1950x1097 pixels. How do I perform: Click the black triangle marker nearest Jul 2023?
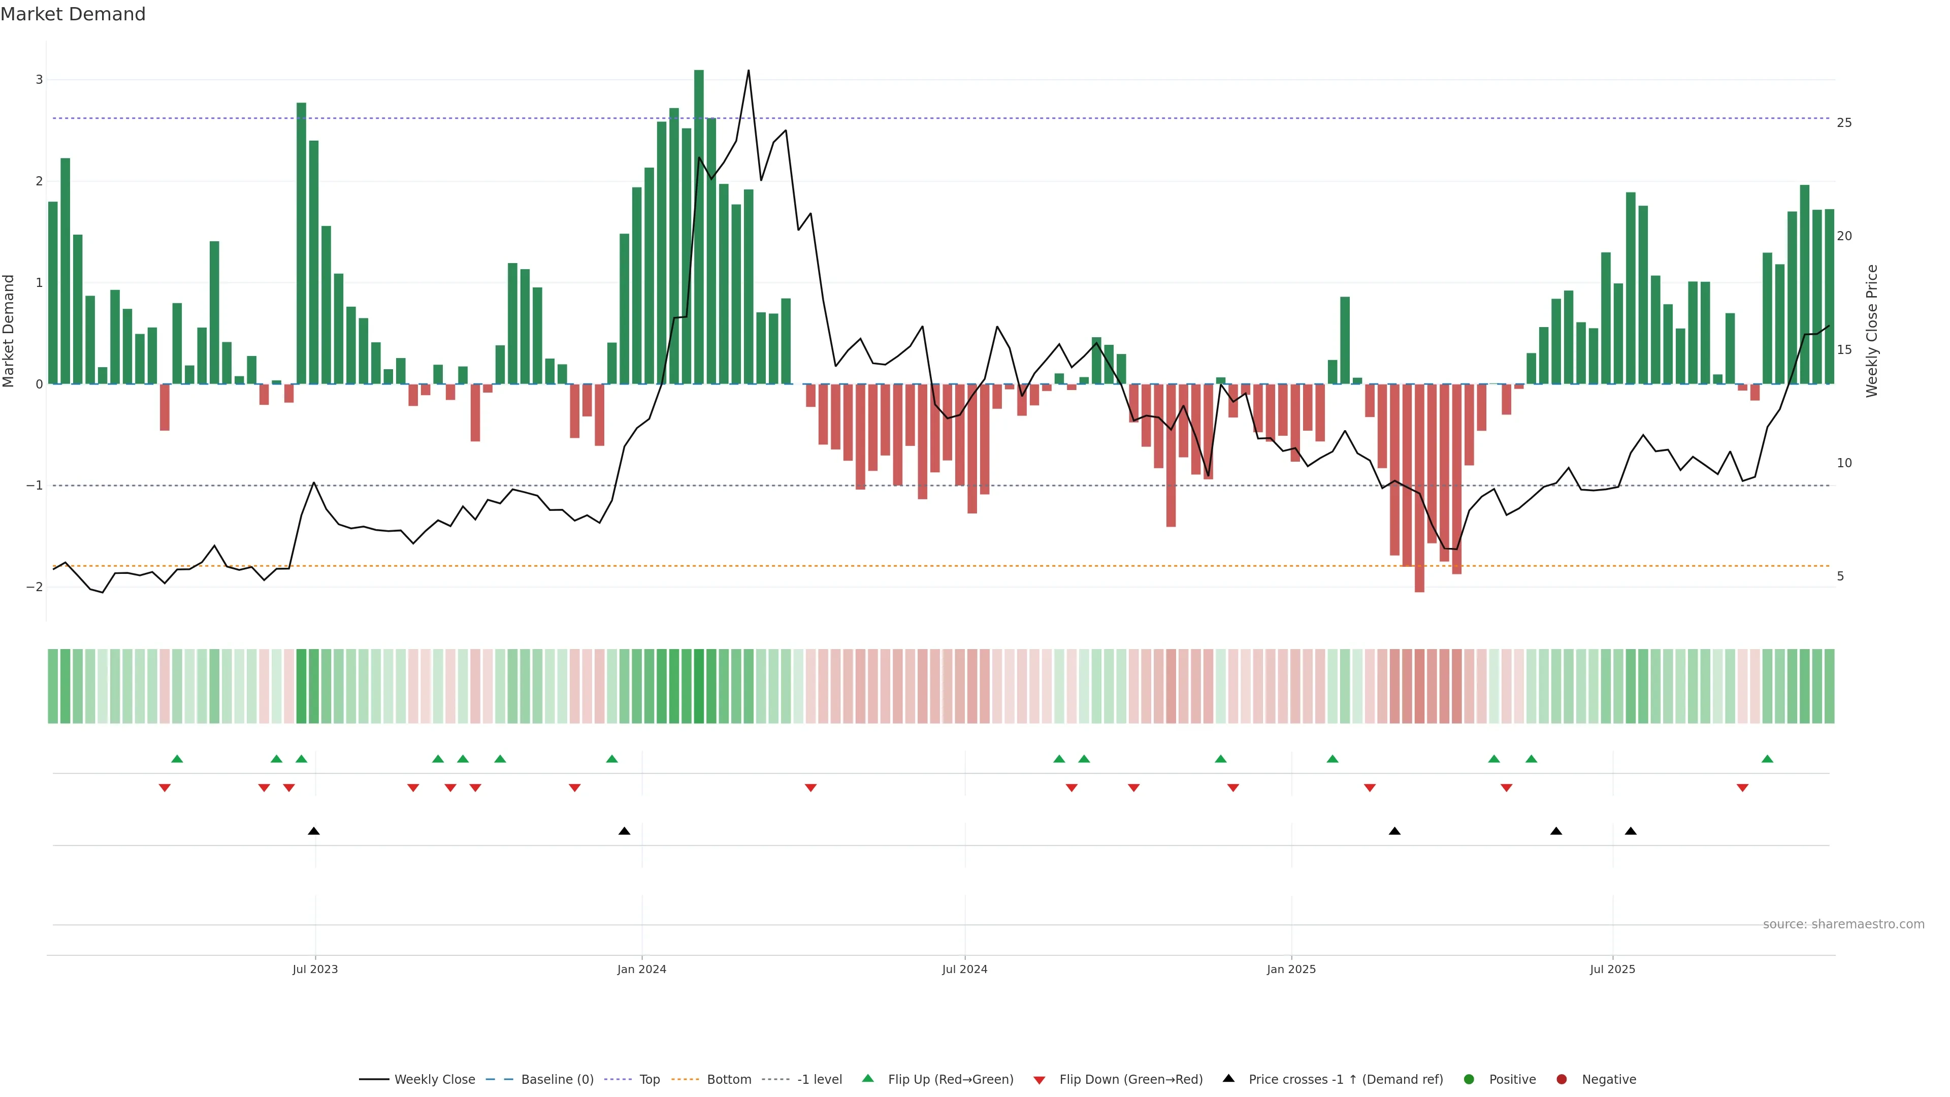pos(313,831)
